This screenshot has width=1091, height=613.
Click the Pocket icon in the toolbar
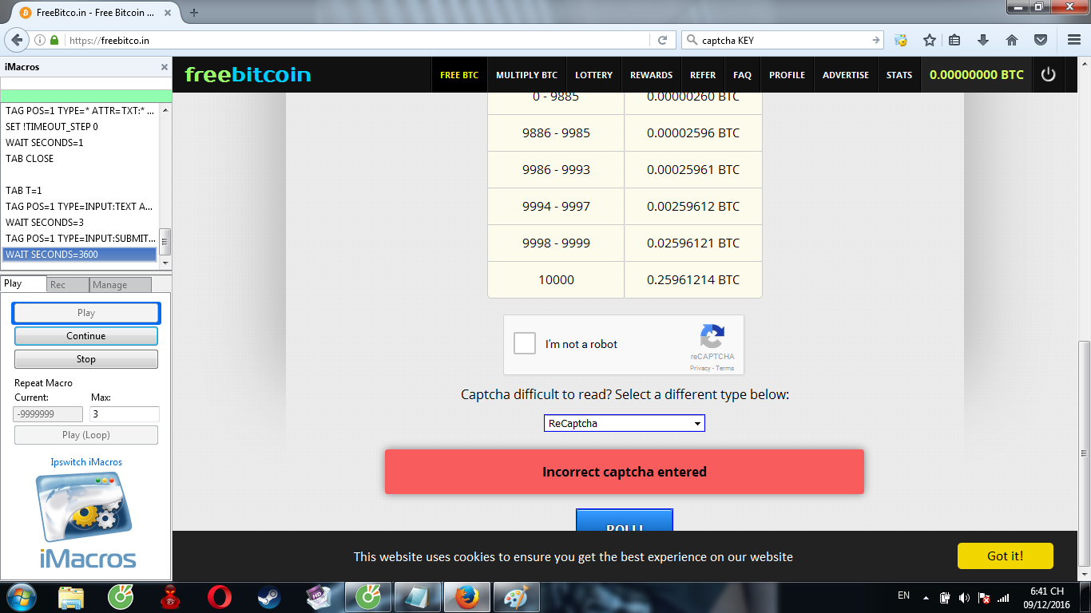1041,40
